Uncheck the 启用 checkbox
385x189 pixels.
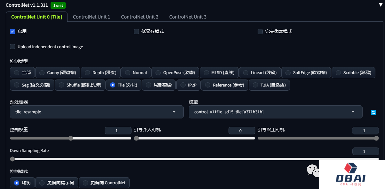13,32
